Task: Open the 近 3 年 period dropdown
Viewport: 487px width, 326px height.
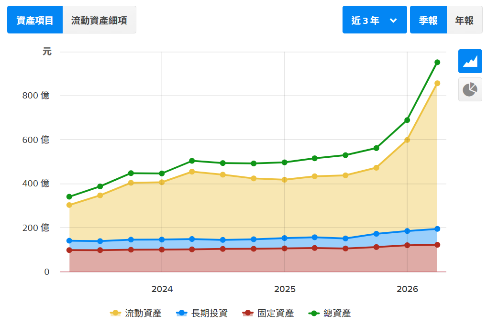Action: 375,20
